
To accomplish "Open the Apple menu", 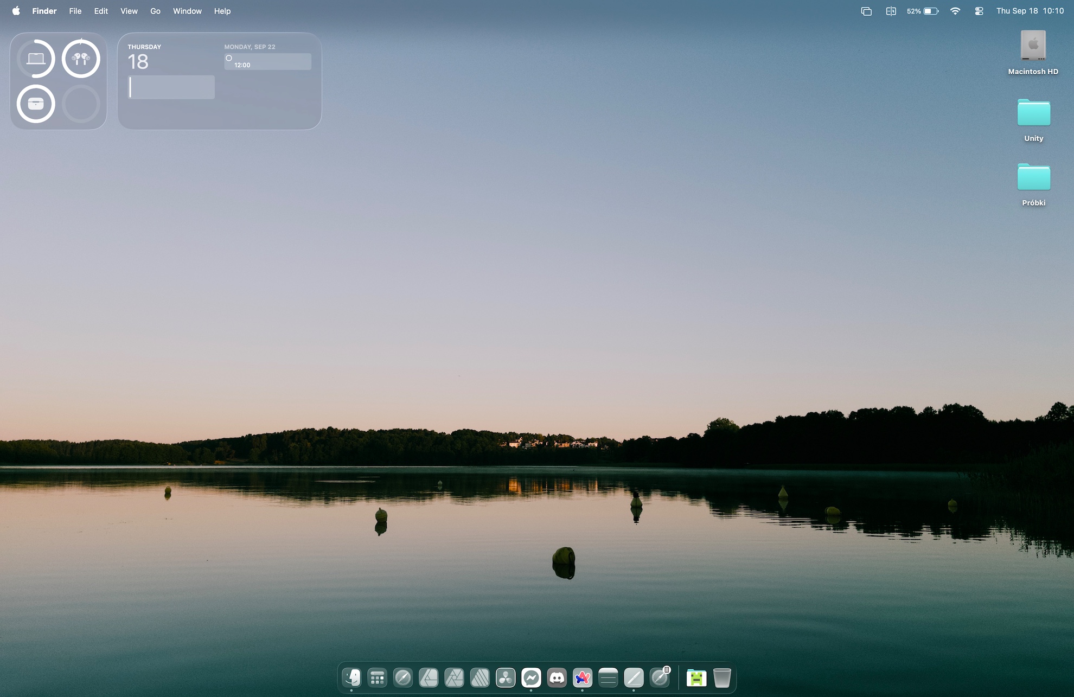I will (16, 11).
